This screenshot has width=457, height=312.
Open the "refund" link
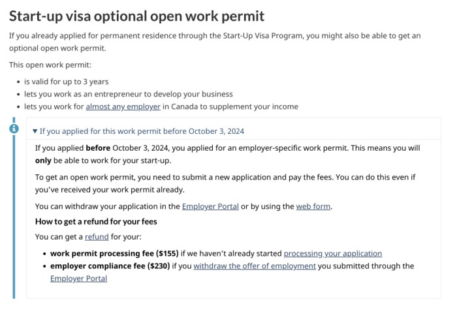97,236
